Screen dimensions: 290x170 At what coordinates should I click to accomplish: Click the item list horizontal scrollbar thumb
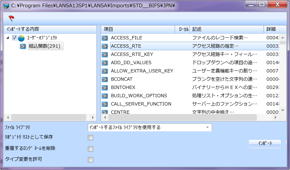pyautogui.click(x=183, y=117)
